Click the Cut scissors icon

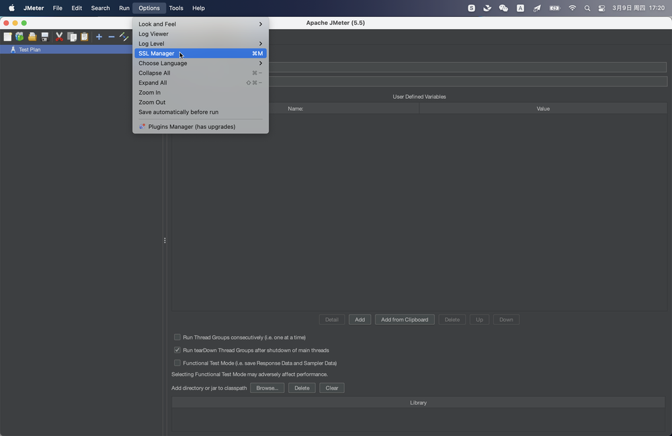point(59,37)
